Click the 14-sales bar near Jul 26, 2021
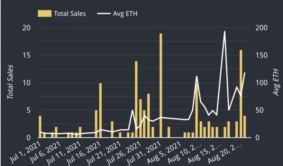The width and height of the screenshot is (283, 166). (136, 99)
